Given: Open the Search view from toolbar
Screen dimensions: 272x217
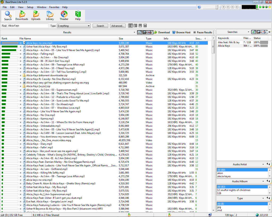Looking at the screenshot, I should tap(8, 16).
